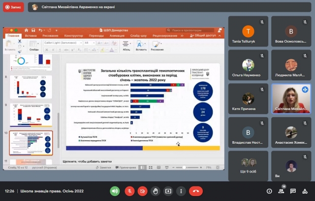
Task: Toggle strikethrough abc formatting
Action: 66,50
